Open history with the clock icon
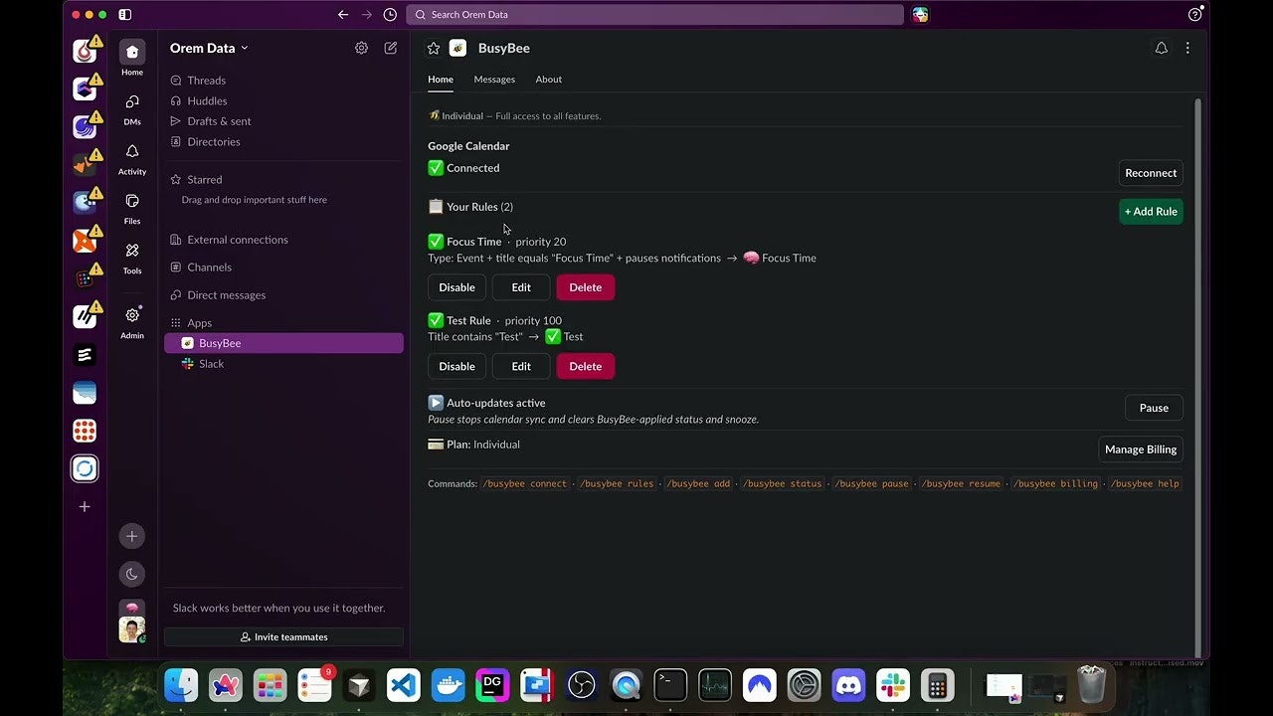The width and height of the screenshot is (1273, 716). point(390,15)
